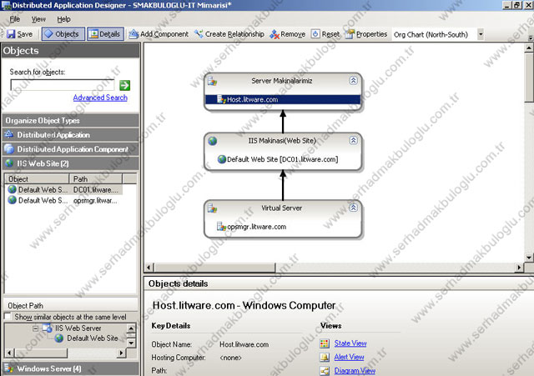The image size is (534, 376).
Task: Click Add Component in the toolbar
Action: (x=159, y=34)
